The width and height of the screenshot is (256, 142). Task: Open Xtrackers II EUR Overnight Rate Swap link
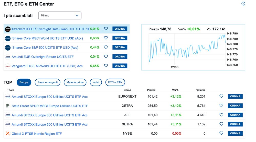click(51, 29)
